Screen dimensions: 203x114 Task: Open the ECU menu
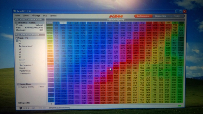pyautogui.click(x=45, y=16)
